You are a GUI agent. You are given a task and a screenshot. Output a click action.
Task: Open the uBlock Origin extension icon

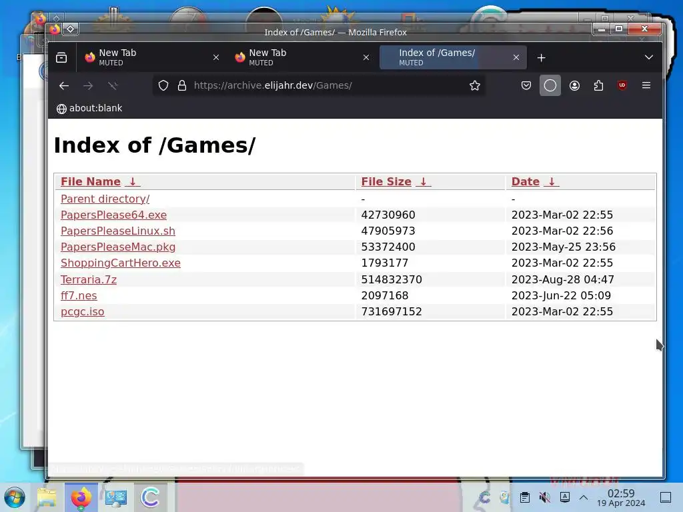[x=622, y=85]
